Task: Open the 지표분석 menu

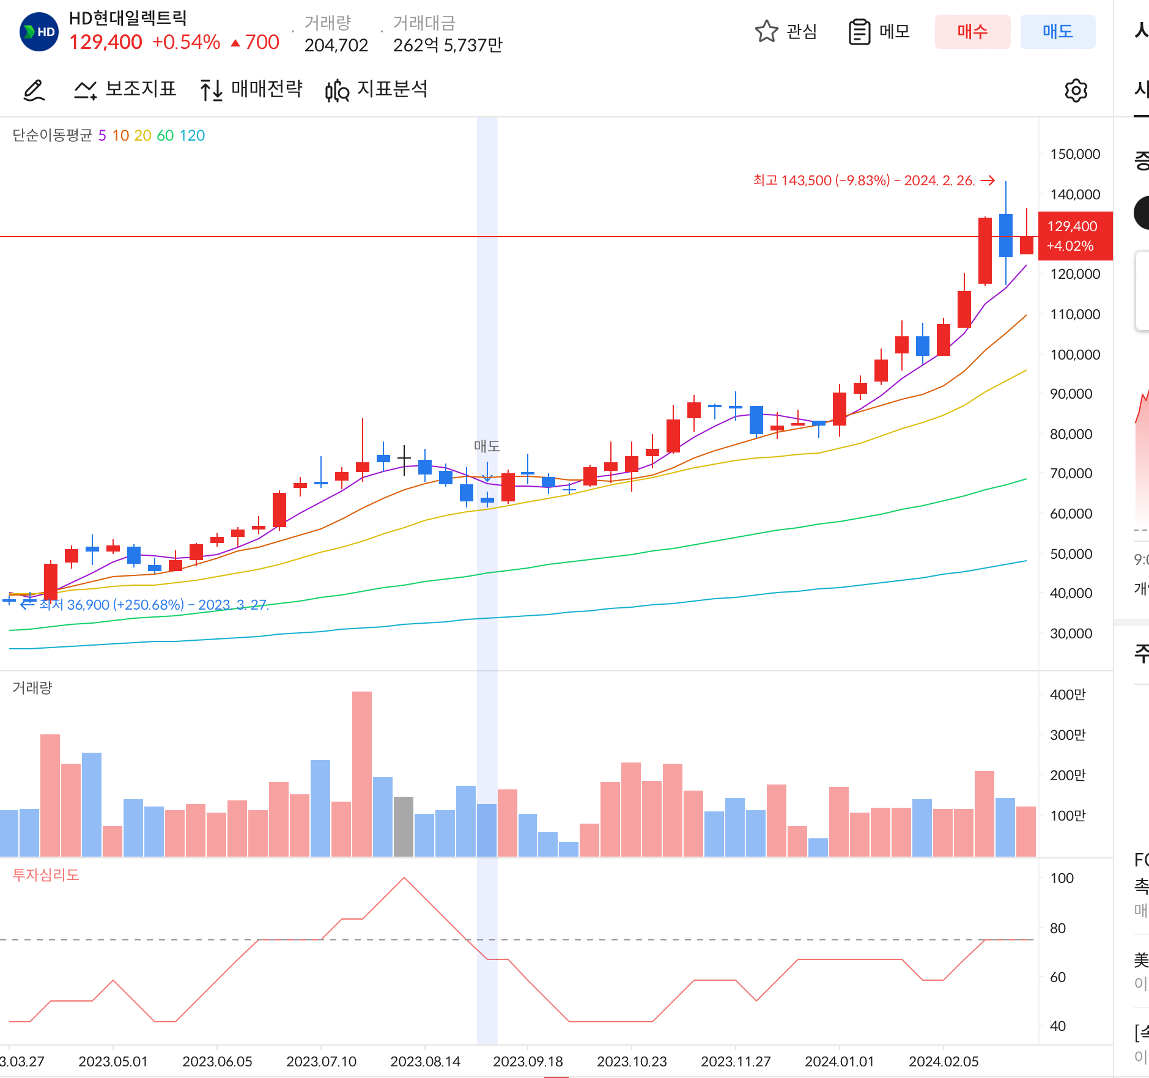Action: pos(377,89)
